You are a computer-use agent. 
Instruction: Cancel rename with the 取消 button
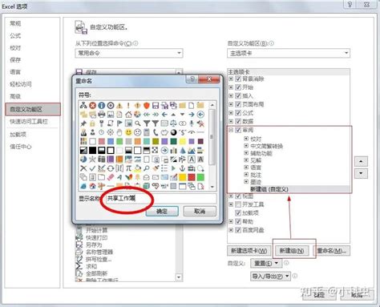(x=200, y=212)
